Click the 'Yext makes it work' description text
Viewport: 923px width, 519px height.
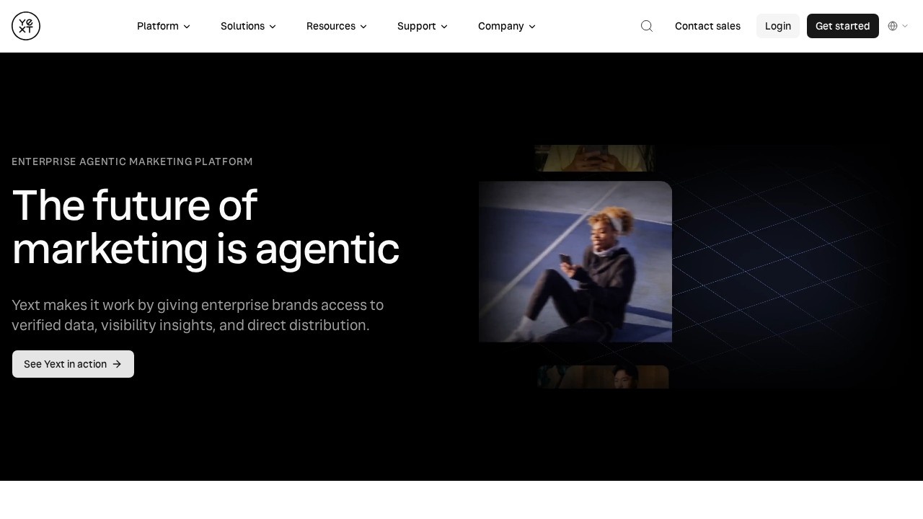click(x=198, y=315)
